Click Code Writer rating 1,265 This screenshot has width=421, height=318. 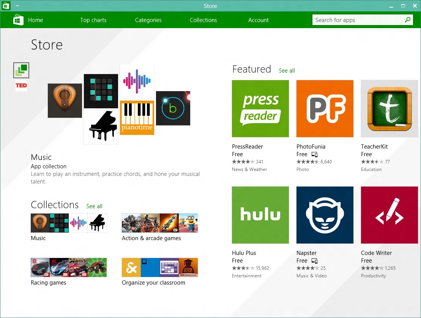[378, 268]
